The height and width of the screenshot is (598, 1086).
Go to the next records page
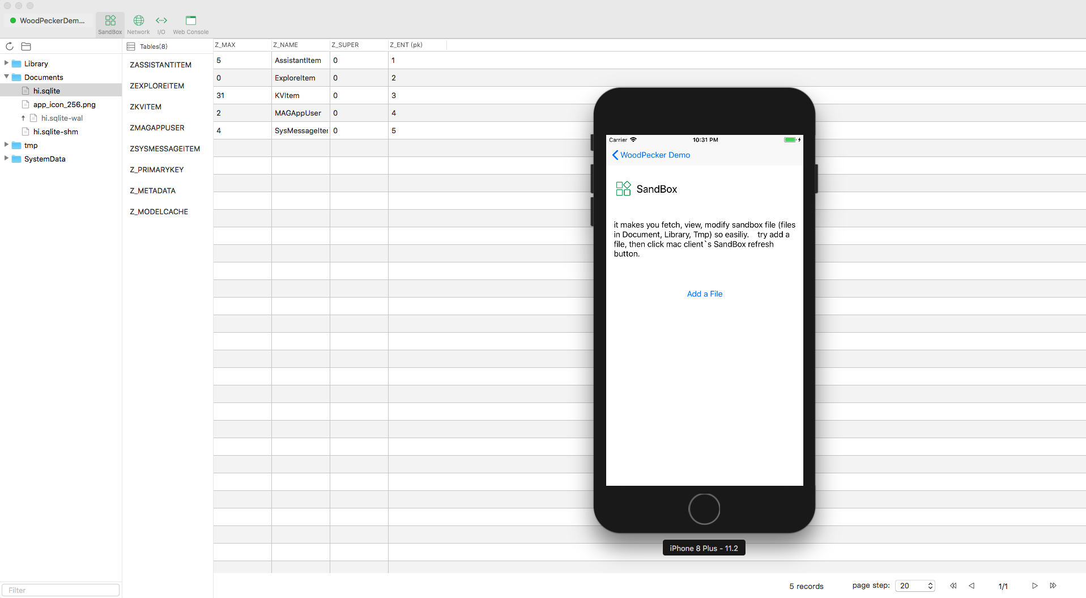tap(1035, 586)
